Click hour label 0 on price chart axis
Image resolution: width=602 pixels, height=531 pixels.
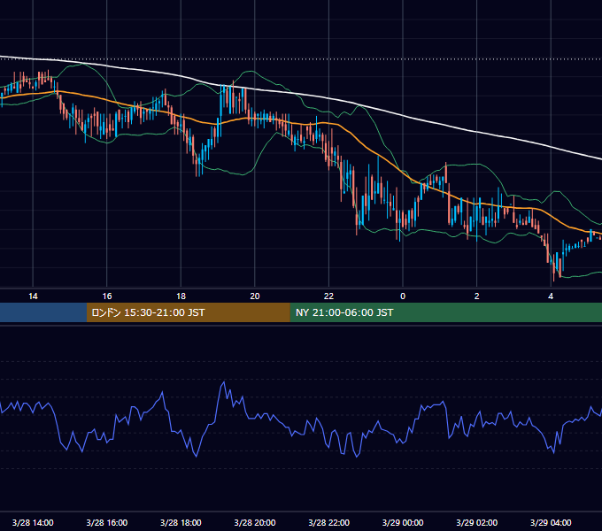click(x=403, y=296)
